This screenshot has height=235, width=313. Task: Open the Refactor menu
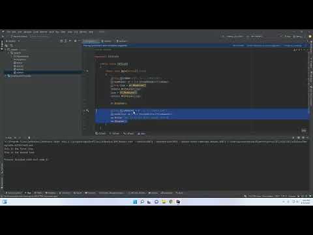44,32
